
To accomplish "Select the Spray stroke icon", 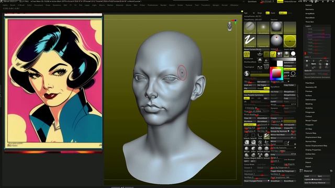I will coord(260,142).
